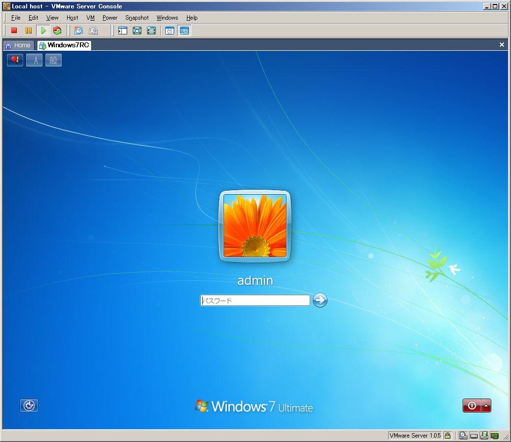Click the admin user name label
The width and height of the screenshot is (511, 442).
255,280
